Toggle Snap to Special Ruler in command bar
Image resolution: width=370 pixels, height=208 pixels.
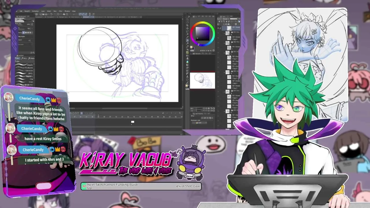pyautogui.click(x=84, y=14)
